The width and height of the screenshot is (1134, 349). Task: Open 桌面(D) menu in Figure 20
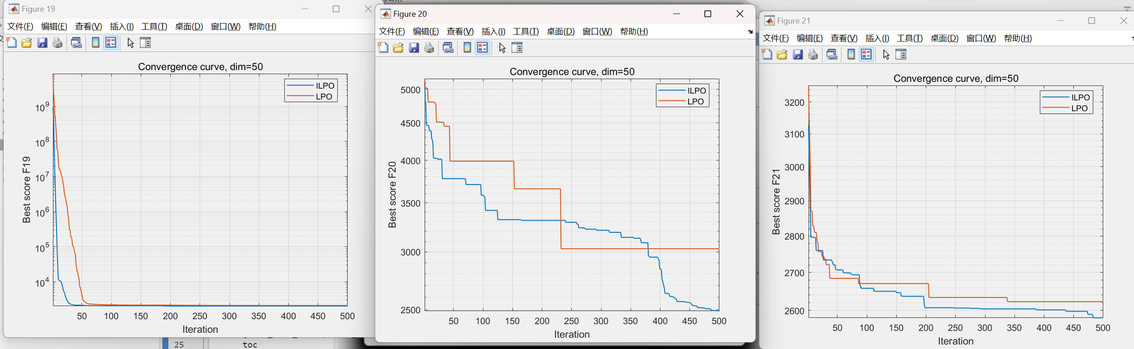[560, 32]
